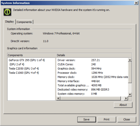The image size is (140, 126).
Task: Switch to the Components tab
Action: pyautogui.click(x=24, y=22)
